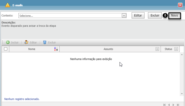Click the Novo button
185x106 pixels.
click(174, 15)
